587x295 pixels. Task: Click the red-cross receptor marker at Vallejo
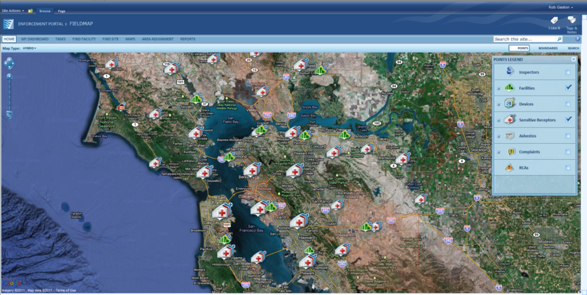(263, 92)
